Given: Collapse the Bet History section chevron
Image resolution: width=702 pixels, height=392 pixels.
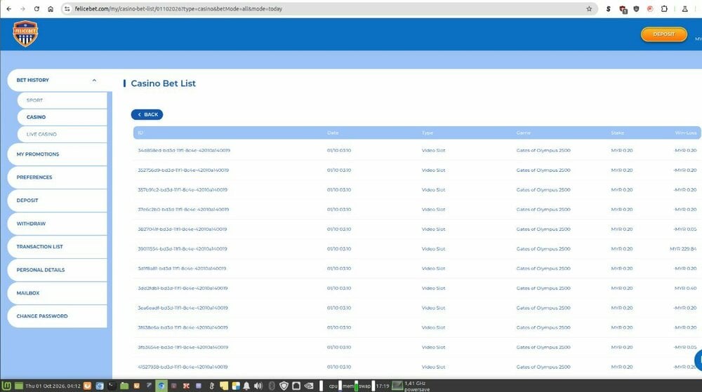Looking at the screenshot, I should (x=94, y=81).
